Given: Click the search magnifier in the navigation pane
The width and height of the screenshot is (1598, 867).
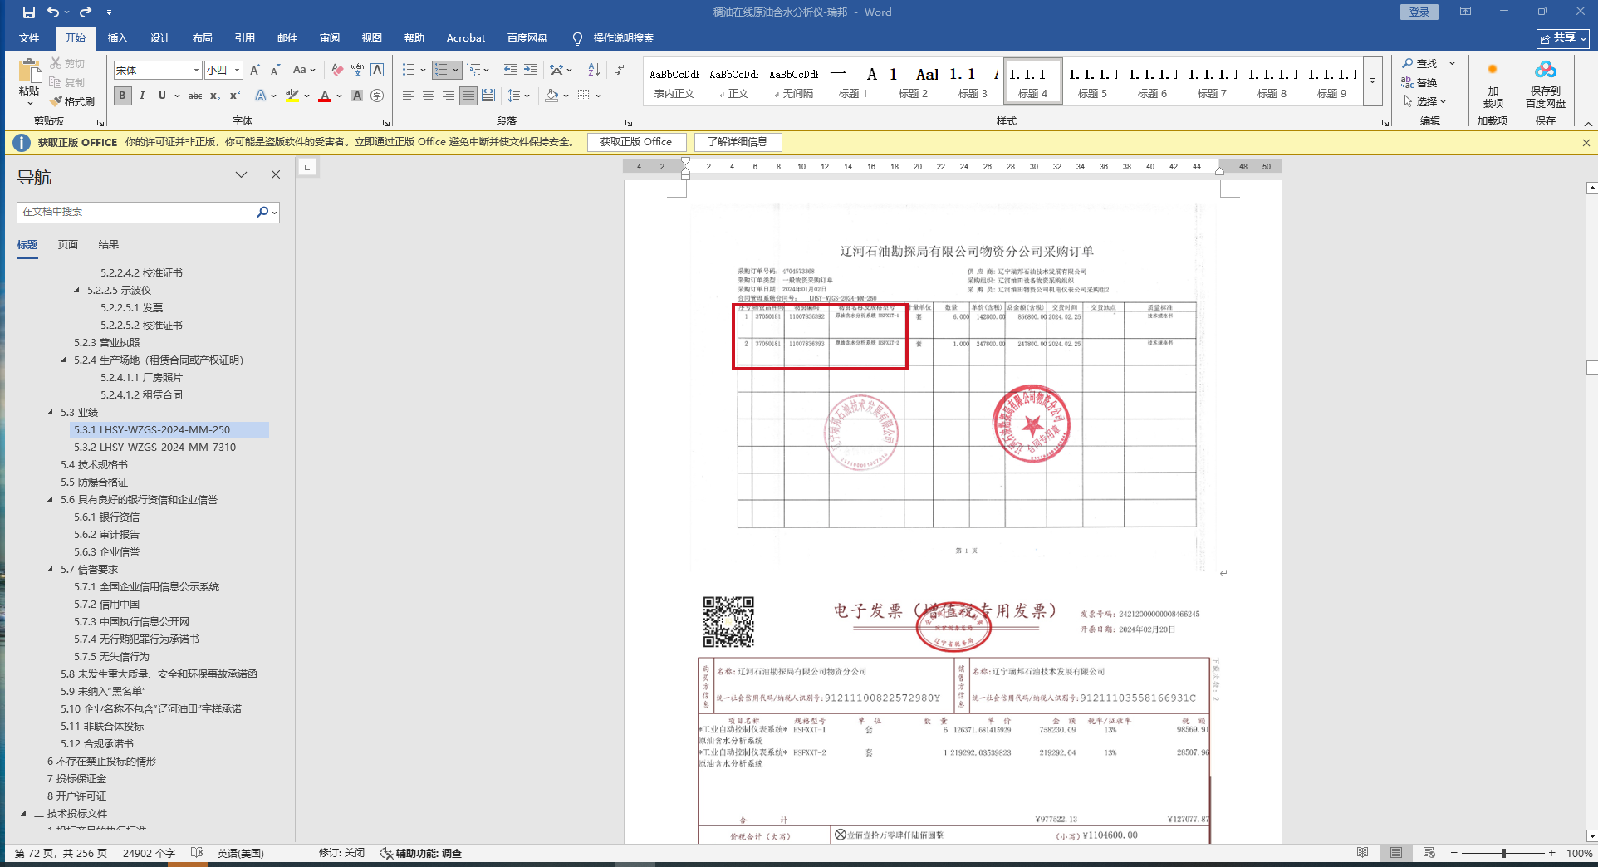Looking at the screenshot, I should pyautogui.click(x=262, y=212).
